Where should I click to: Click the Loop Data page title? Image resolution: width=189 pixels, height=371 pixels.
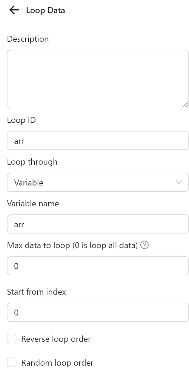coord(45,10)
